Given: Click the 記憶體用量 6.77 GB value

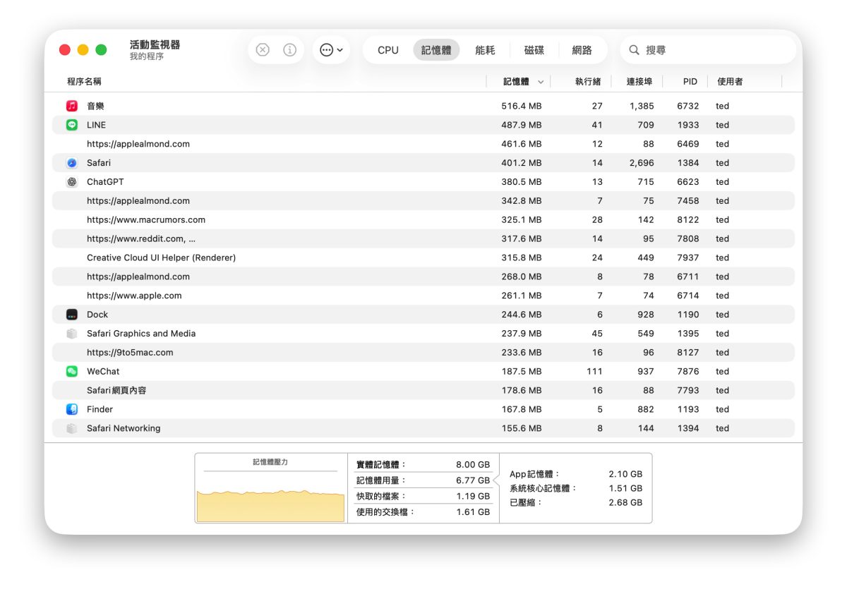Looking at the screenshot, I should click(x=474, y=480).
